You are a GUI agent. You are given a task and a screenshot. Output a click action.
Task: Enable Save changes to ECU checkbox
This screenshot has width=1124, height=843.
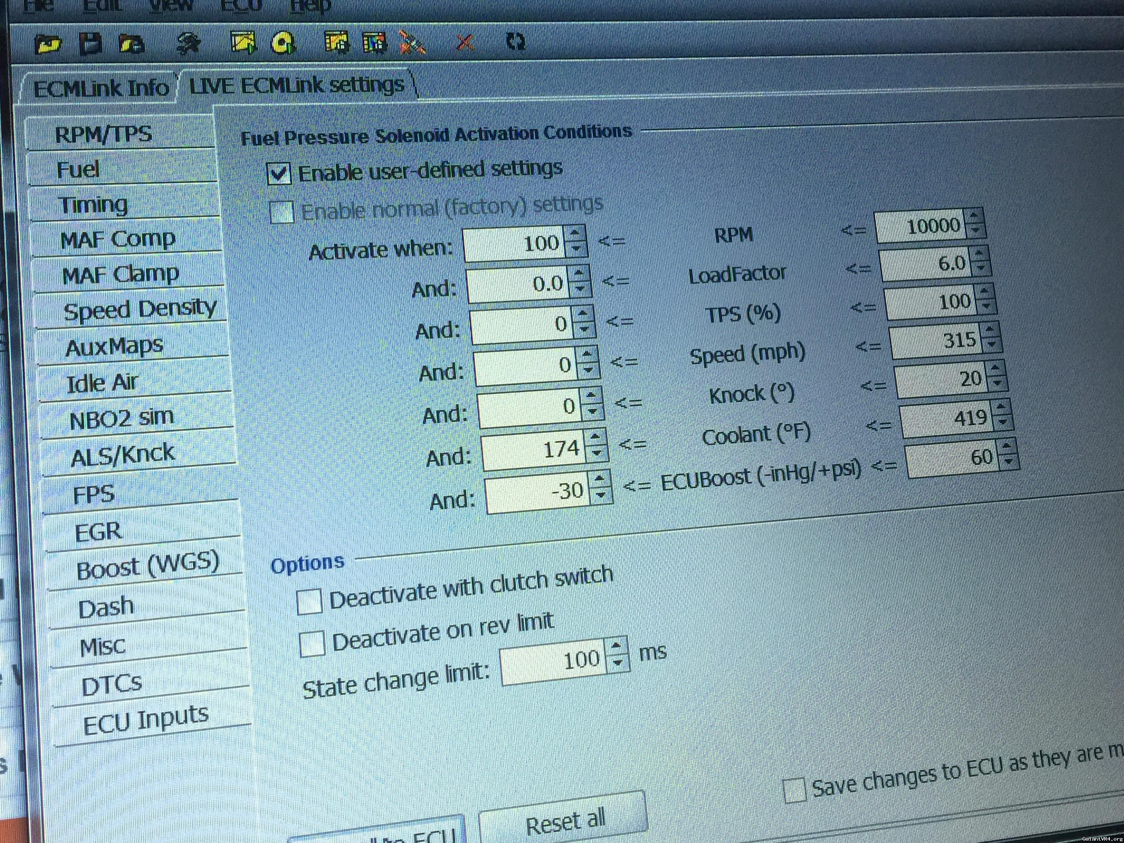[794, 790]
